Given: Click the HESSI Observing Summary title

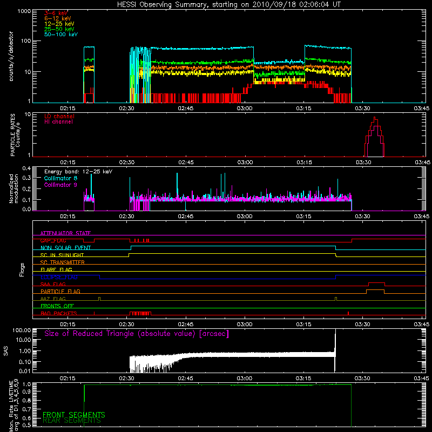Looking at the screenshot, I should click(228, 5).
